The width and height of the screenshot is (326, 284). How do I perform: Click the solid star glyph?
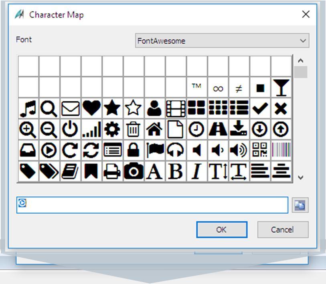(113, 109)
